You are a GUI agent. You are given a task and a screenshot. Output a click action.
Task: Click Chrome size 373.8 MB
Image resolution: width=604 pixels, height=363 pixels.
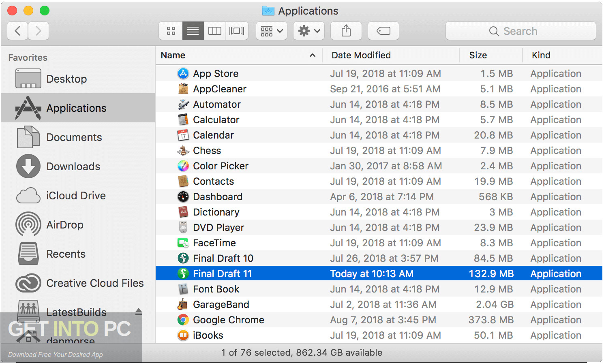(x=491, y=320)
